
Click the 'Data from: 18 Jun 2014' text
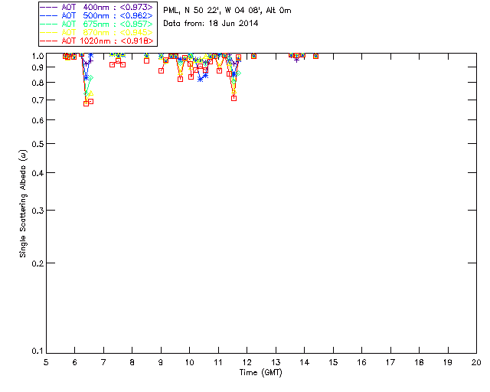(x=211, y=23)
